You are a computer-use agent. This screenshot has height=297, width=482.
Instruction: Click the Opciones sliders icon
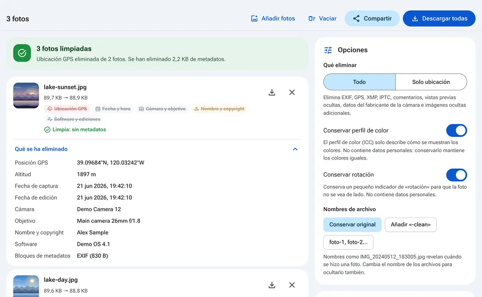tap(328, 50)
